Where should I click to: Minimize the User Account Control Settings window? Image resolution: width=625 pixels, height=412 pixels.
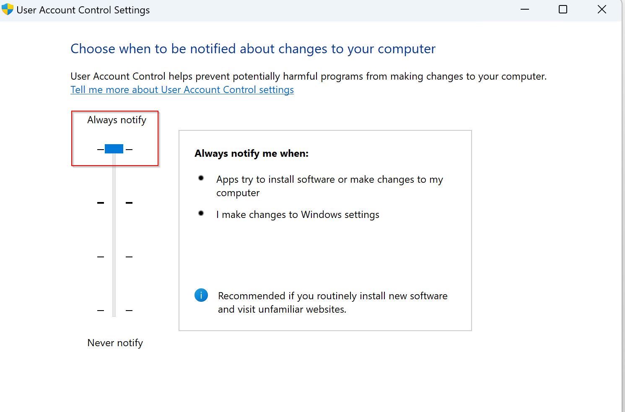(524, 9)
